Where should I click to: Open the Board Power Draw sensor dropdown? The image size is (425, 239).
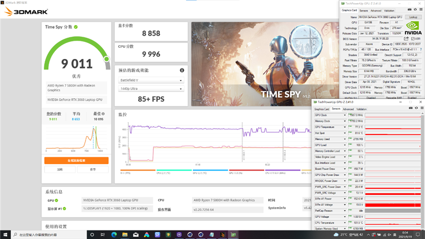pyautogui.click(x=345, y=169)
